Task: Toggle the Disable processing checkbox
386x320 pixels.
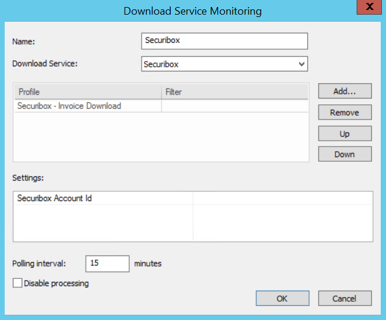Action: pyautogui.click(x=18, y=283)
